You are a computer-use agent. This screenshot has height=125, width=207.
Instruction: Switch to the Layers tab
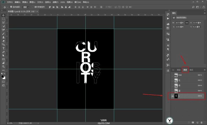coord(179,70)
